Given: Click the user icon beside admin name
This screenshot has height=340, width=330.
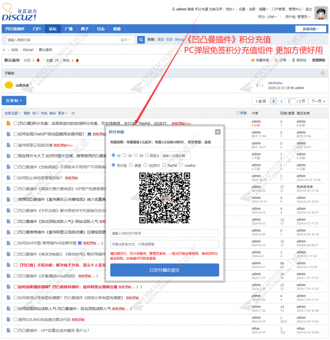Looking at the screenshot, I should 173,9.
